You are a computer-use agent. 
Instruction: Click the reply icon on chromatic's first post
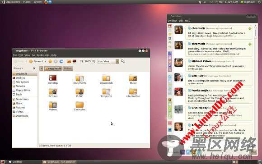point(250,29)
